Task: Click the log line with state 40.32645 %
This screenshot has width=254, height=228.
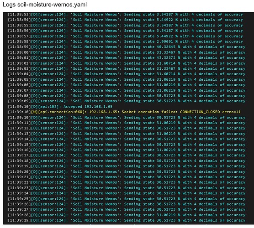Action: [127, 47]
